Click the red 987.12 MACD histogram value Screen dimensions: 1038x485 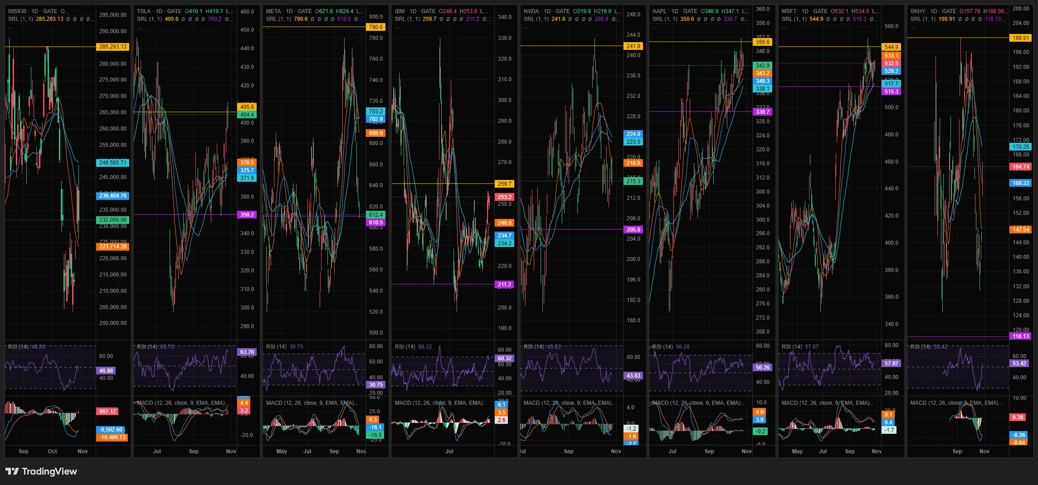[107, 412]
